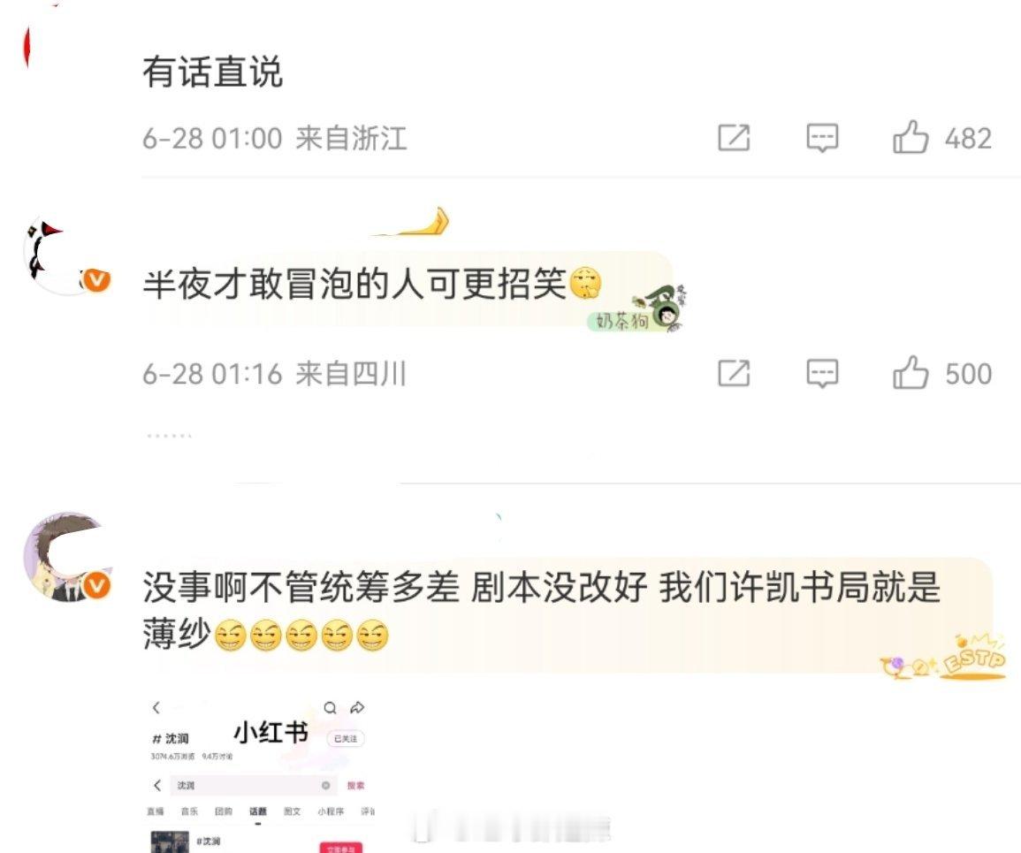Go back using arrow beside search box

click(157, 785)
